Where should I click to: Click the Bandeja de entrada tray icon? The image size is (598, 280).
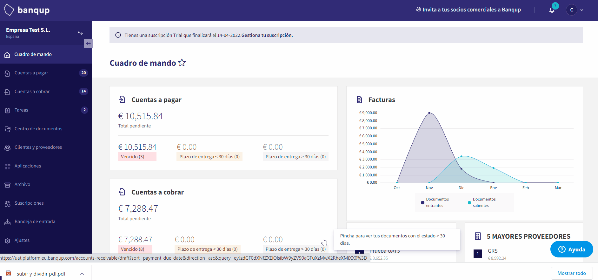point(8,222)
